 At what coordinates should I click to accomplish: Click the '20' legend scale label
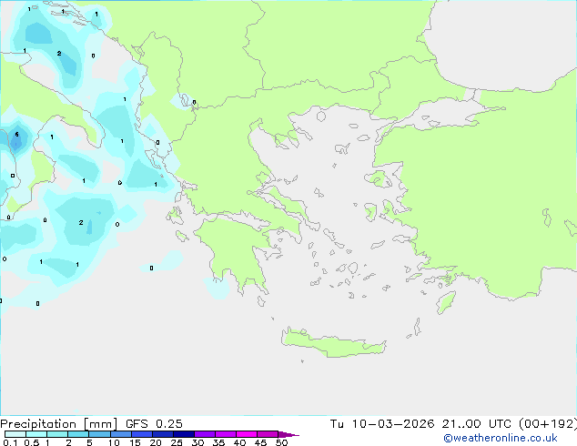coord(156,442)
